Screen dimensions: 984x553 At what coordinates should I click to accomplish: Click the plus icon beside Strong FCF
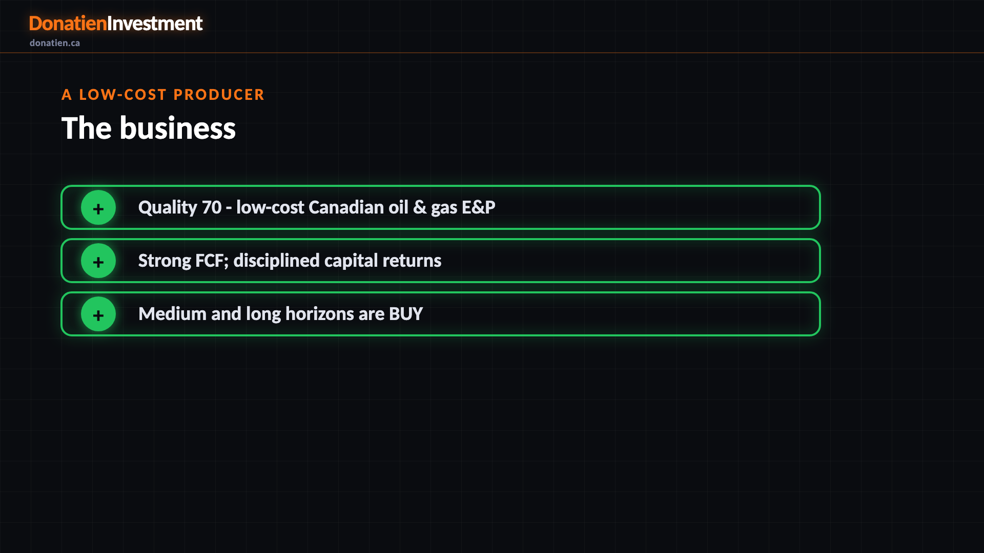[x=98, y=261]
